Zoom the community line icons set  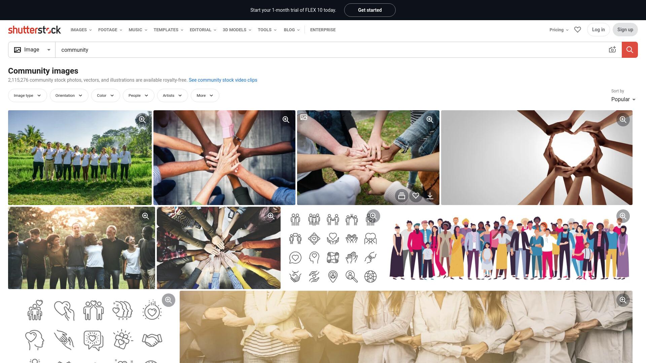click(x=373, y=216)
